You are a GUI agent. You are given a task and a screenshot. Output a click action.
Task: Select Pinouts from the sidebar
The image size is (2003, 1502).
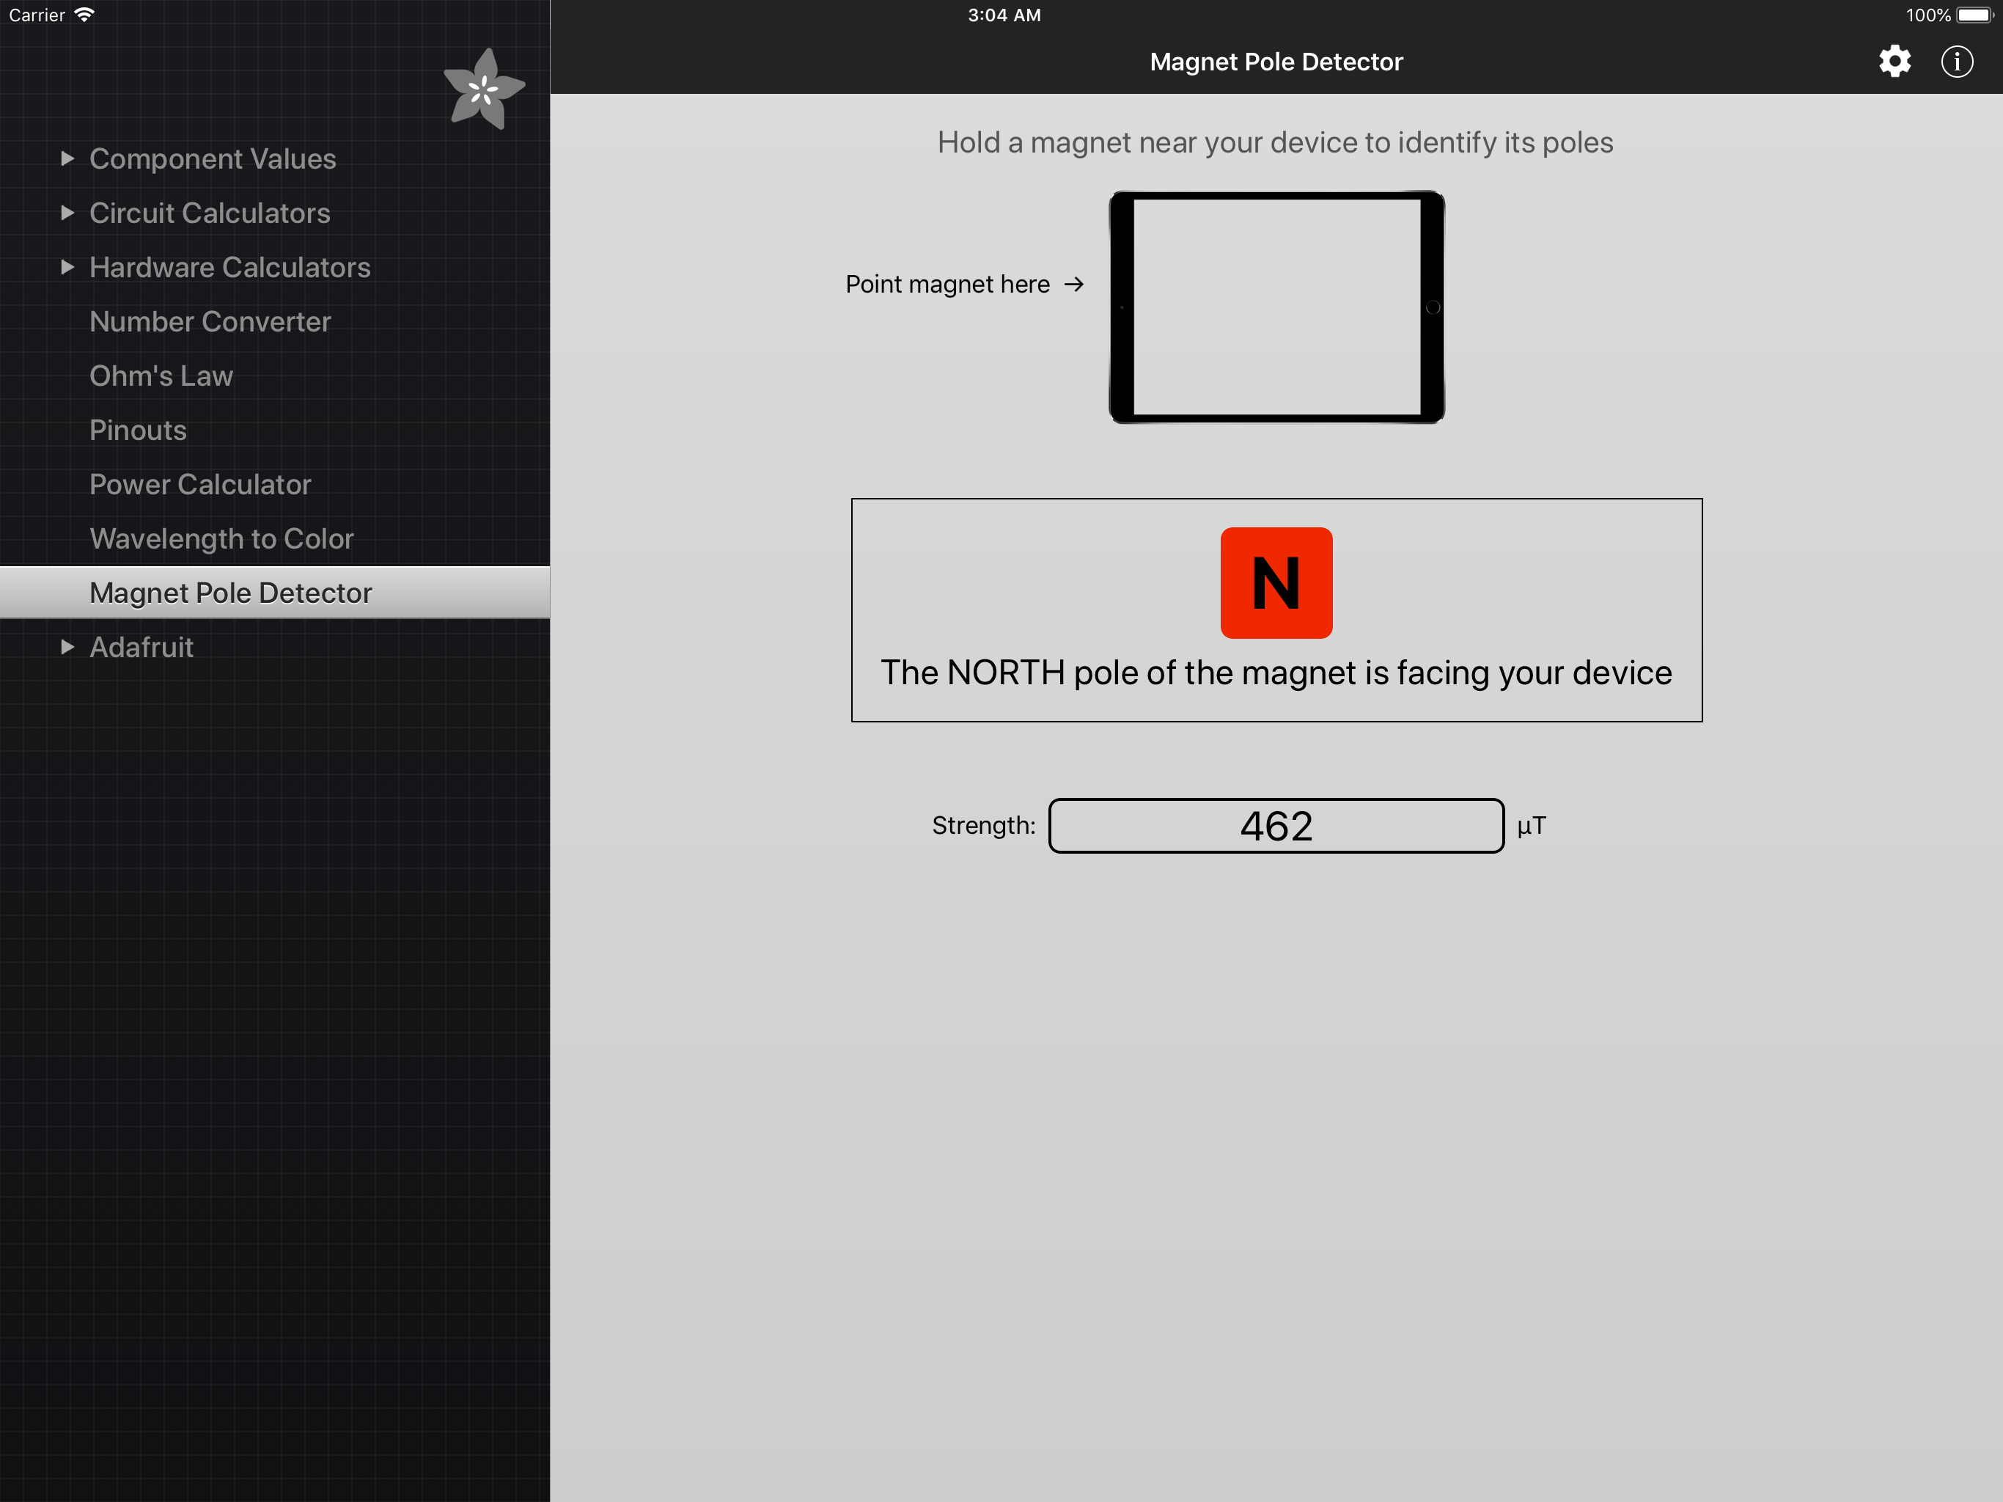pos(138,431)
